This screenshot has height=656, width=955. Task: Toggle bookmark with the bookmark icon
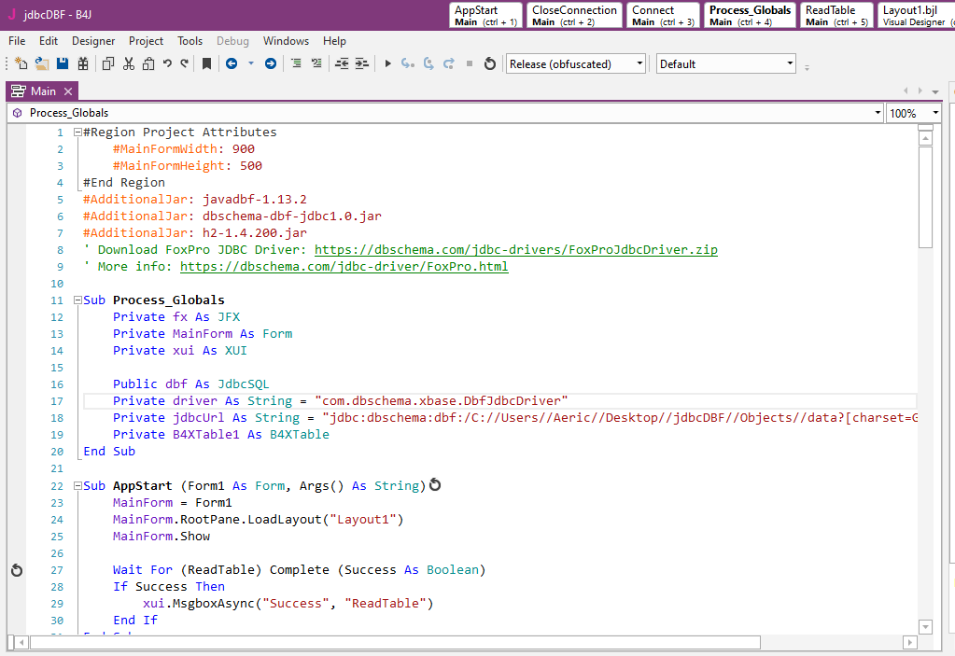click(x=206, y=64)
